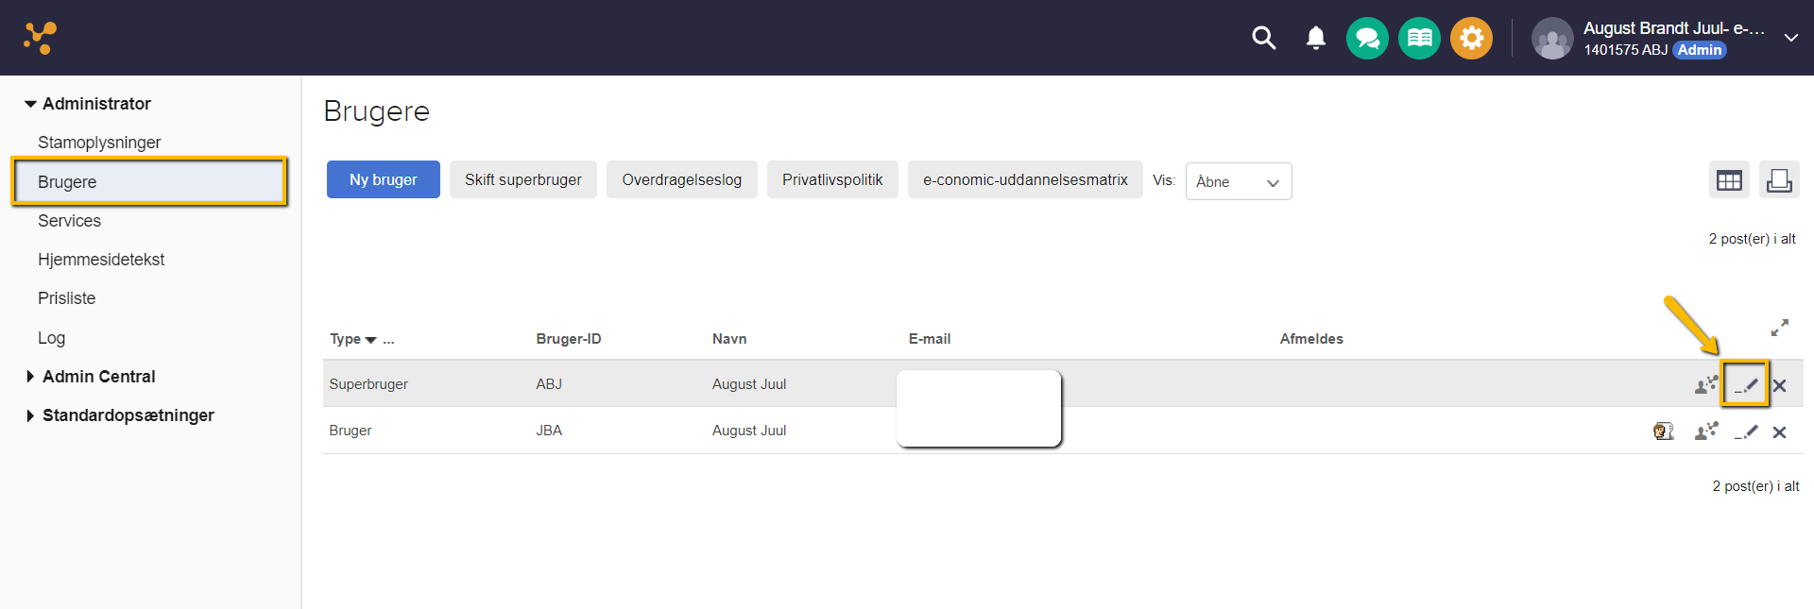The width and height of the screenshot is (1814, 609).
Task: Click the print icon above the list
Action: (1779, 180)
